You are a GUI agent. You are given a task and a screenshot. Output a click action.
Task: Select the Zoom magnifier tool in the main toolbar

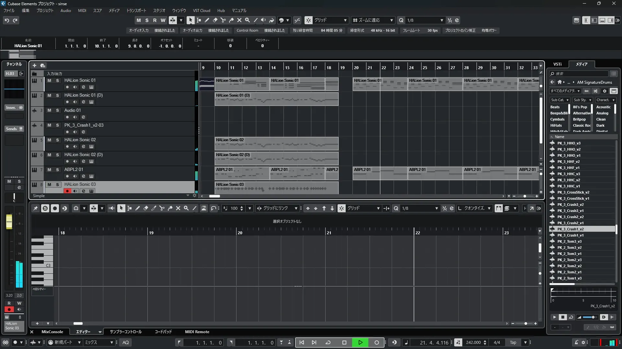(248, 20)
